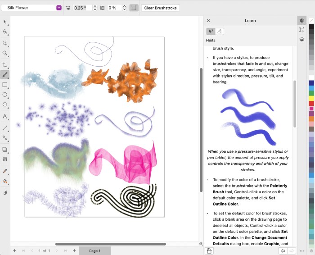Pick the yellow palette swatch
Viewport: 315px width, 255px height.
[x=311, y=98]
